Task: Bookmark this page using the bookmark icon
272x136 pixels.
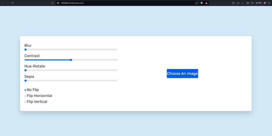Action: tap(52, 3)
